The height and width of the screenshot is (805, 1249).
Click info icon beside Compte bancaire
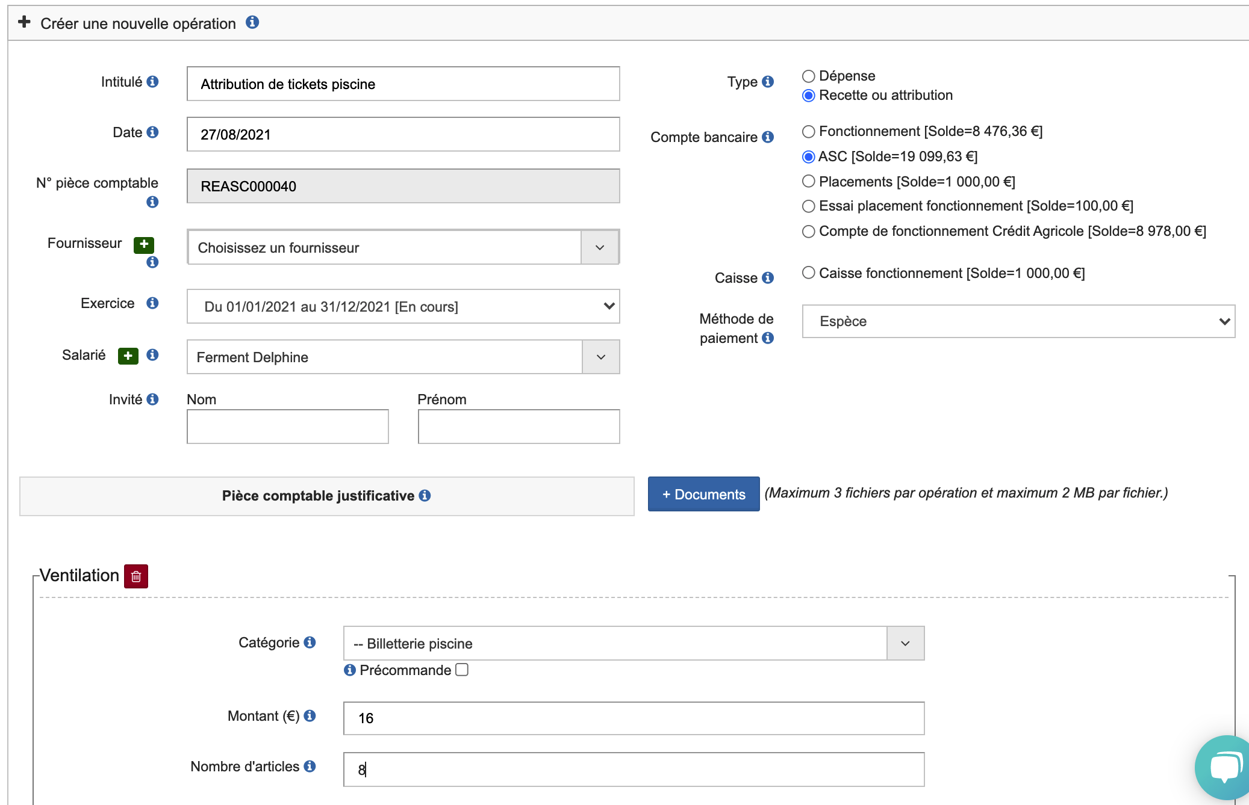coord(768,137)
